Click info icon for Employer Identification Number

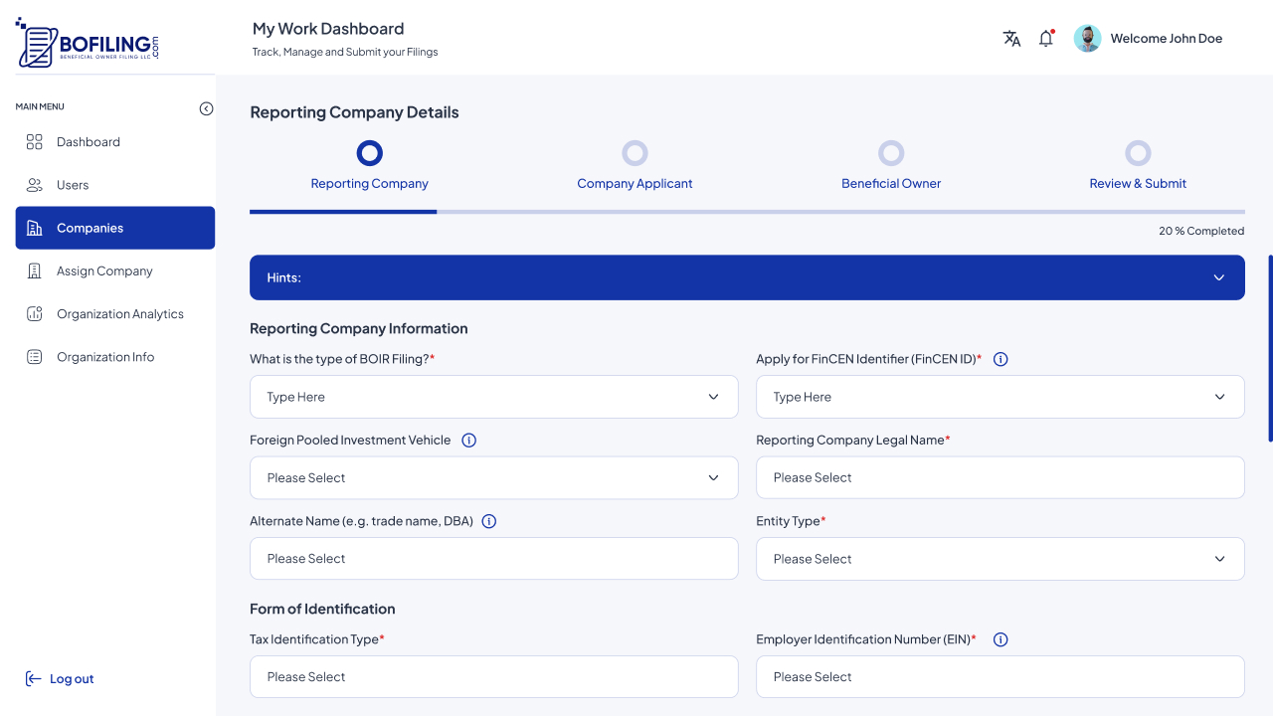click(x=1000, y=639)
